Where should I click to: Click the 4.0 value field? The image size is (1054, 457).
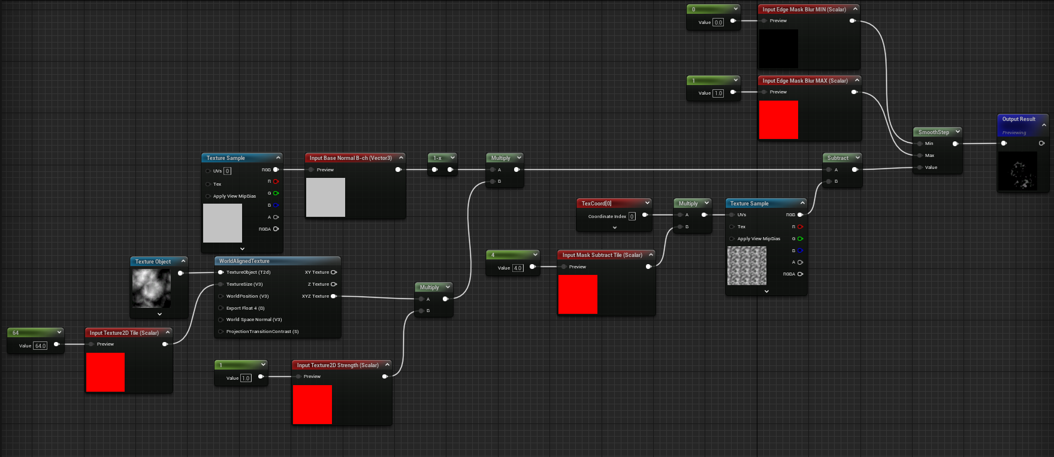point(518,268)
